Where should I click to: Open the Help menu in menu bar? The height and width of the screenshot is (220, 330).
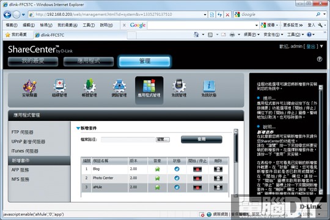[x=106, y=25]
